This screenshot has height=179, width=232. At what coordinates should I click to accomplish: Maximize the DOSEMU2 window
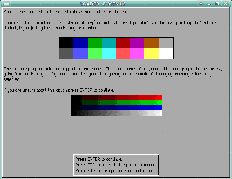217,4
